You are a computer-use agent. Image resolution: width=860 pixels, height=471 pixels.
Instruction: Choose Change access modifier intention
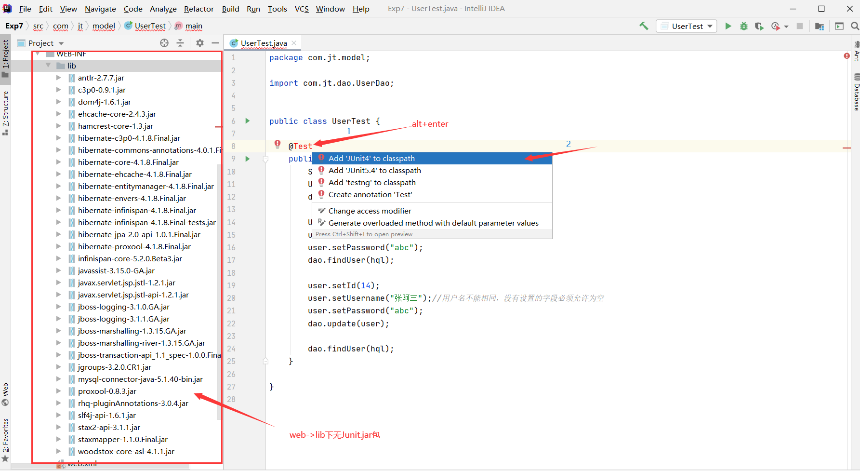click(x=432, y=211)
